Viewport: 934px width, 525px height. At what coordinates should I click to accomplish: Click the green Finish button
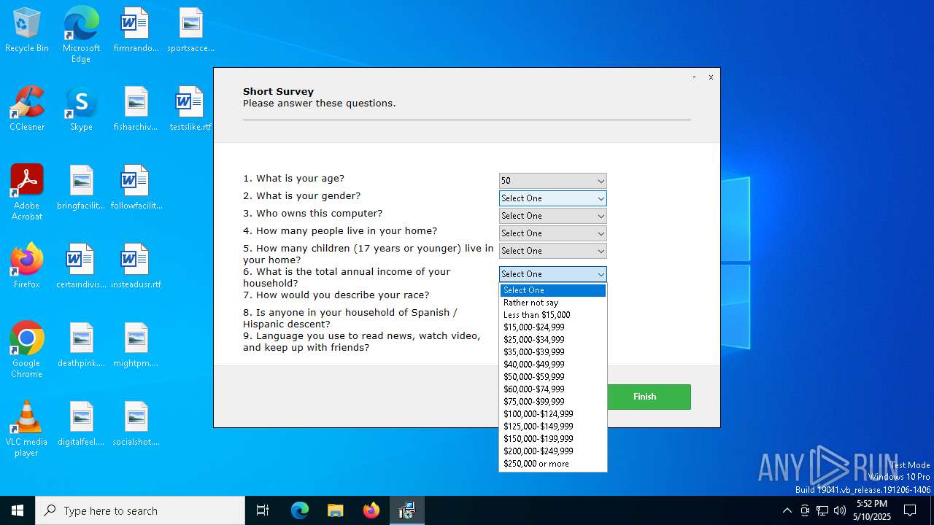[644, 397]
